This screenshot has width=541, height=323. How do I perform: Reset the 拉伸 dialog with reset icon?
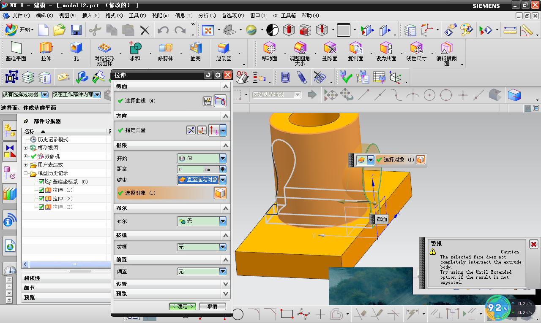coord(208,75)
